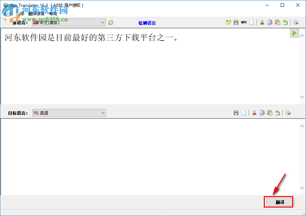Undo changes with the green undo arrow

(285, 22)
